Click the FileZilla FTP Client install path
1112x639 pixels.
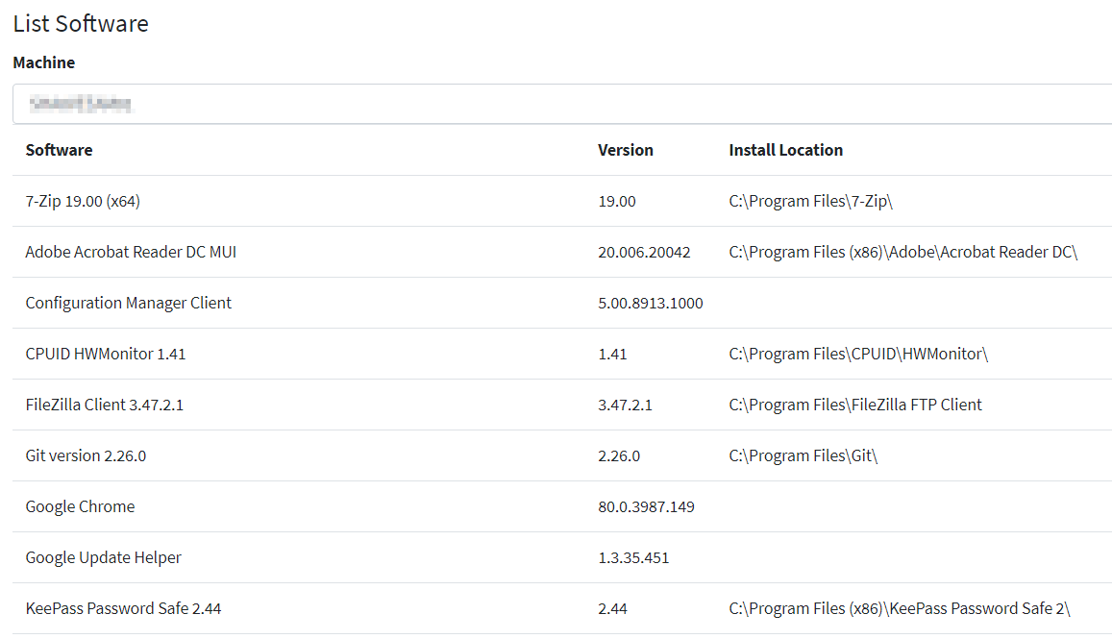pyautogui.click(x=855, y=405)
